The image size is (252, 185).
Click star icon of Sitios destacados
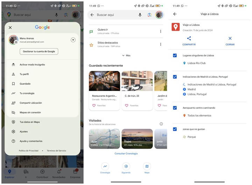click(x=91, y=45)
